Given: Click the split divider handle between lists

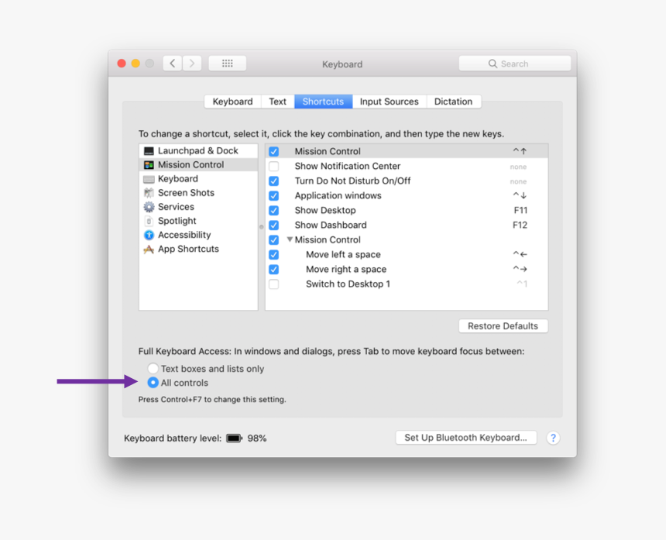Looking at the screenshot, I should click(261, 227).
